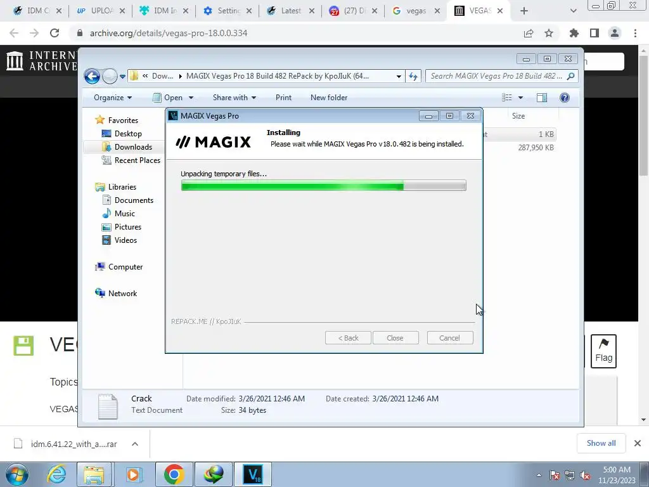Image resolution: width=649 pixels, height=487 pixels.
Task: Open the Windows Start button
Action: click(16, 474)
